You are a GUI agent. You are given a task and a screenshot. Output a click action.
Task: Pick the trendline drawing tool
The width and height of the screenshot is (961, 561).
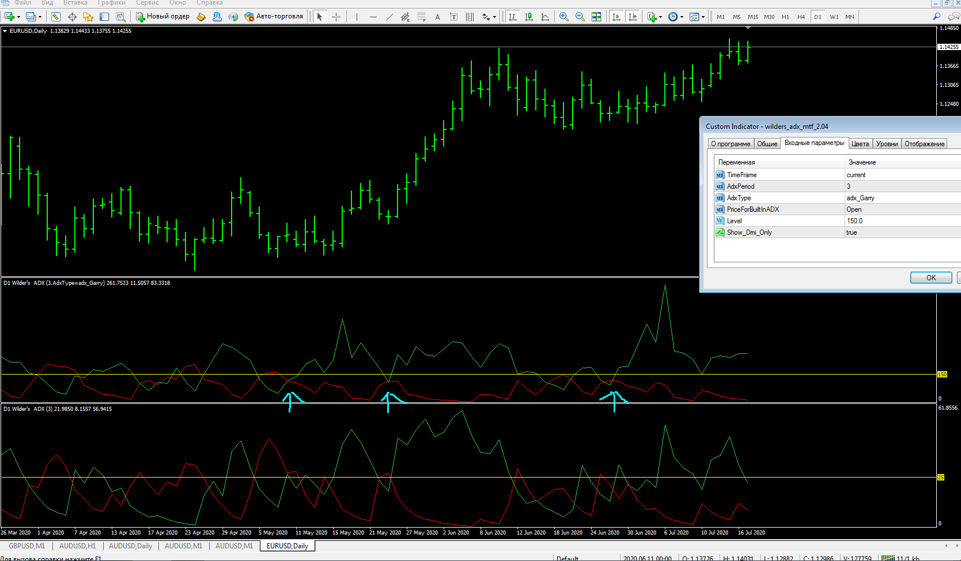[389, 17]
